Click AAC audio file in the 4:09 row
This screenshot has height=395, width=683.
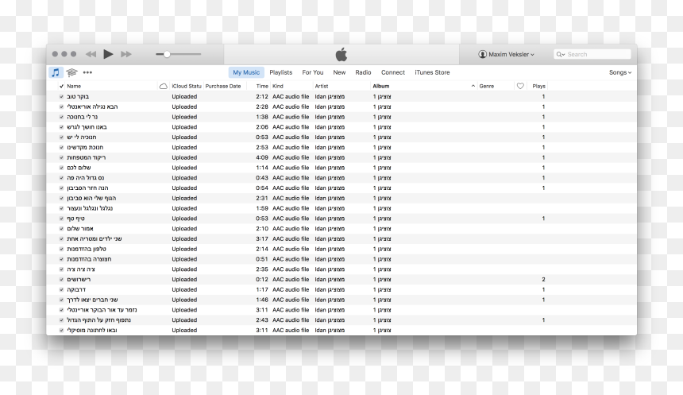pos(291,157)
